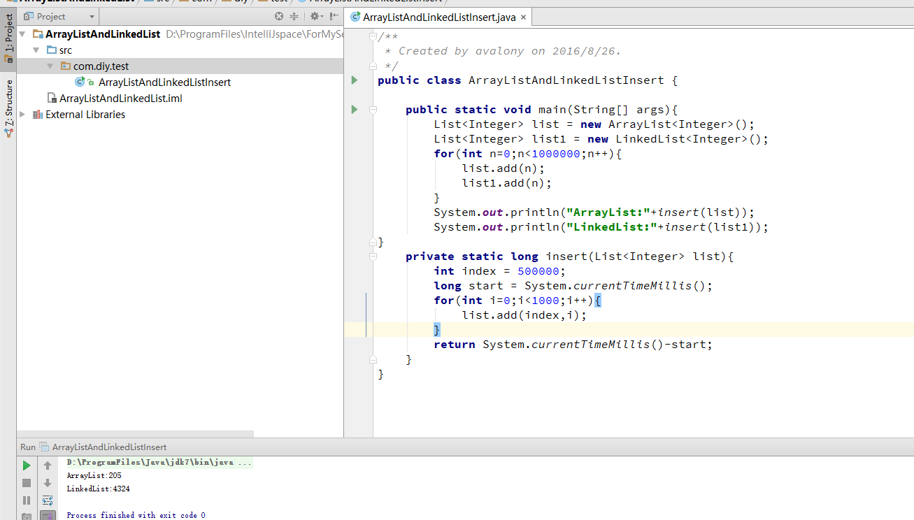The image size is (914, 520).
Task: Click the Down the Stack Trace arrow
Action: (x=48, y=483)
